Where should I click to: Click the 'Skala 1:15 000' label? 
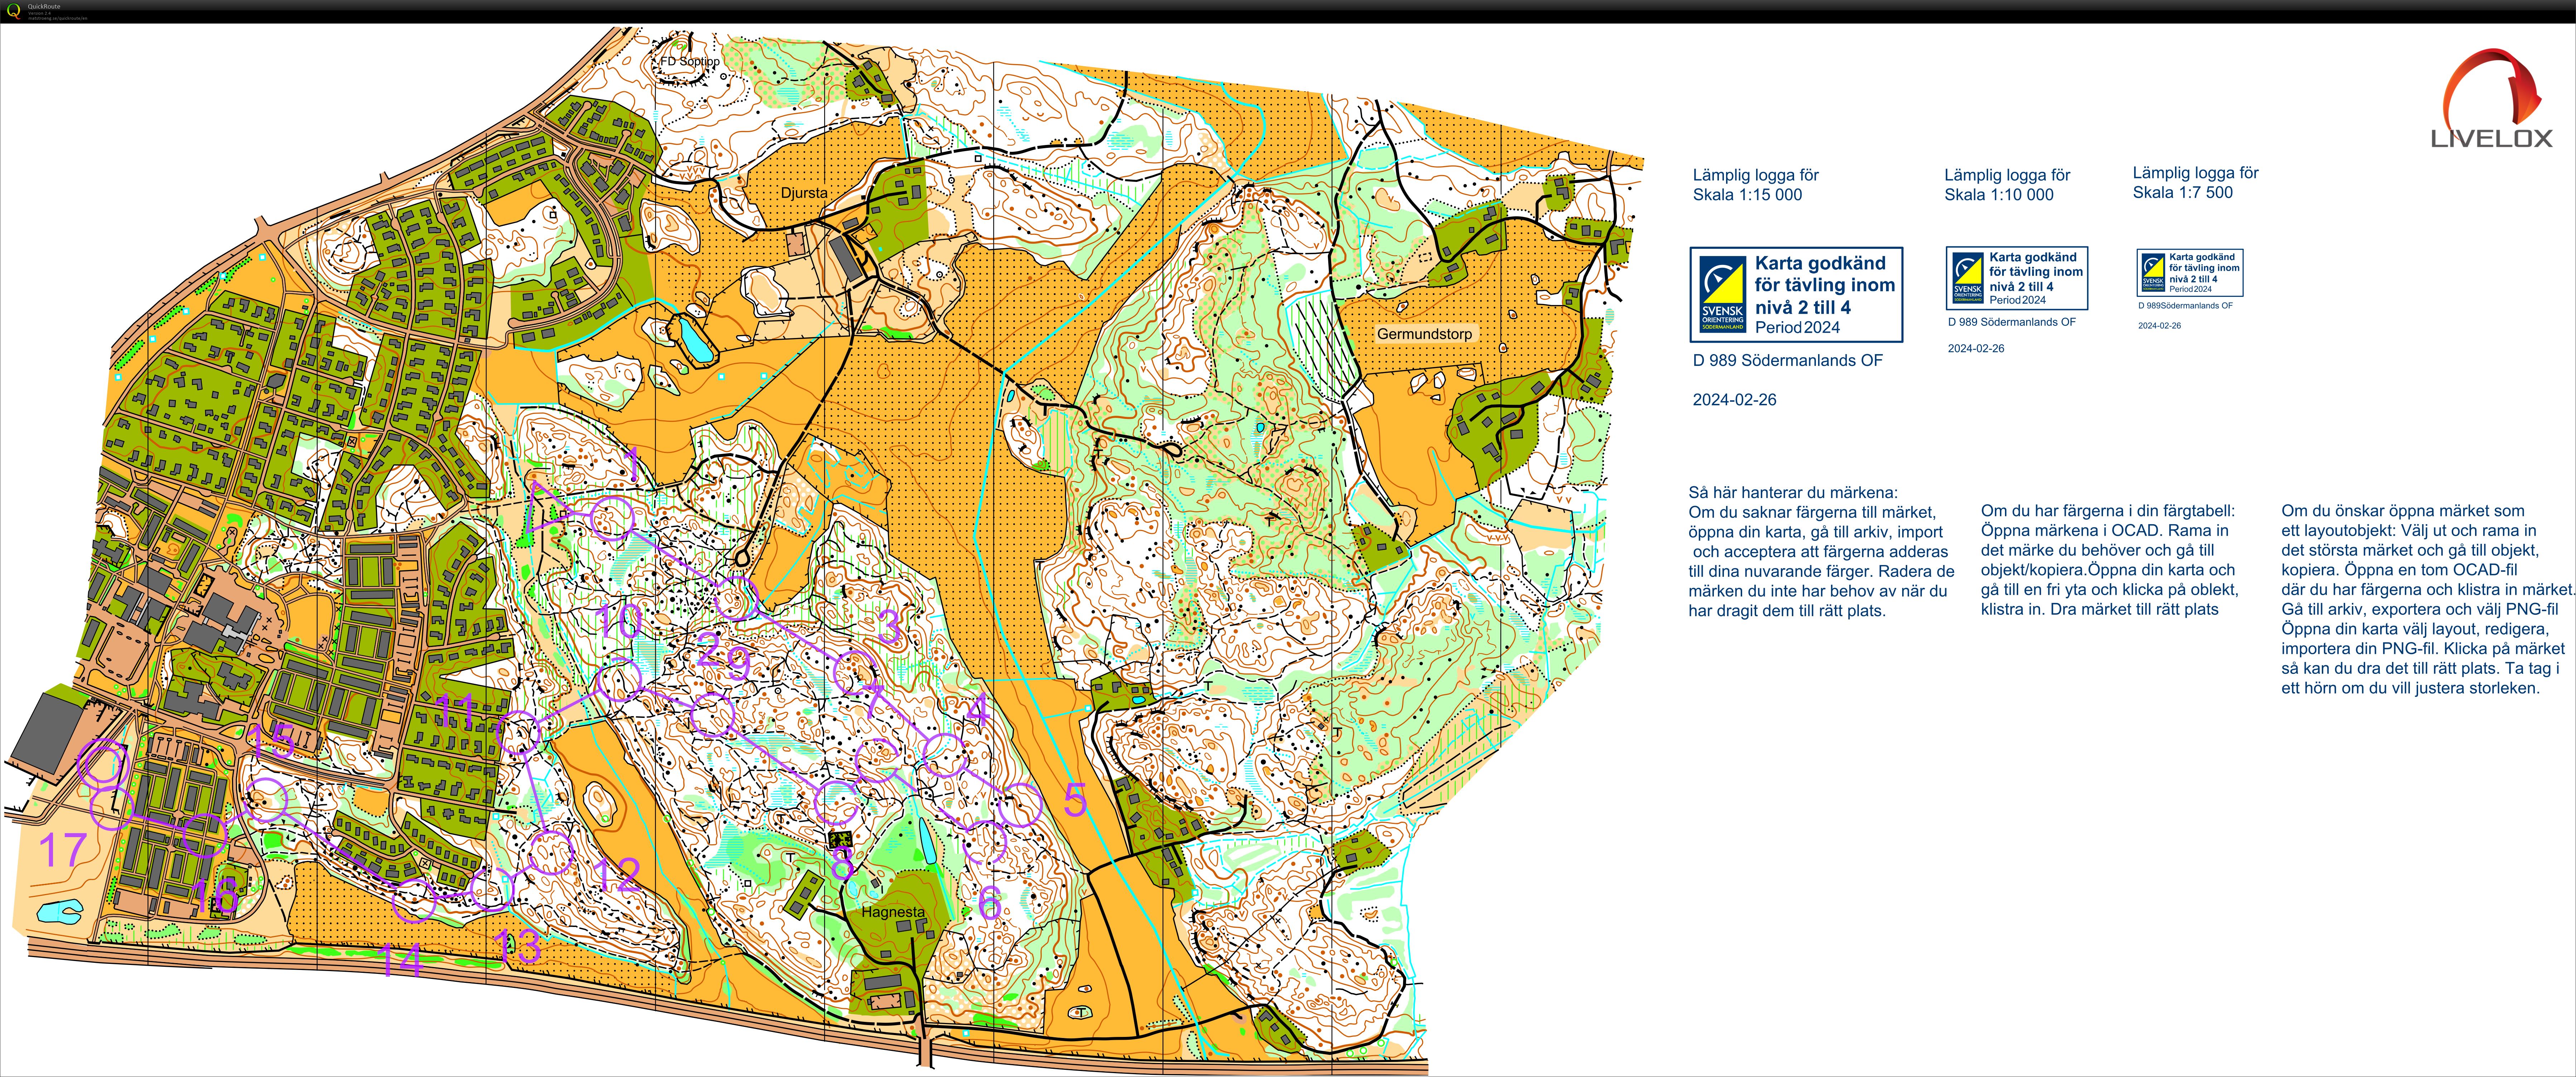click(1747, 195)
